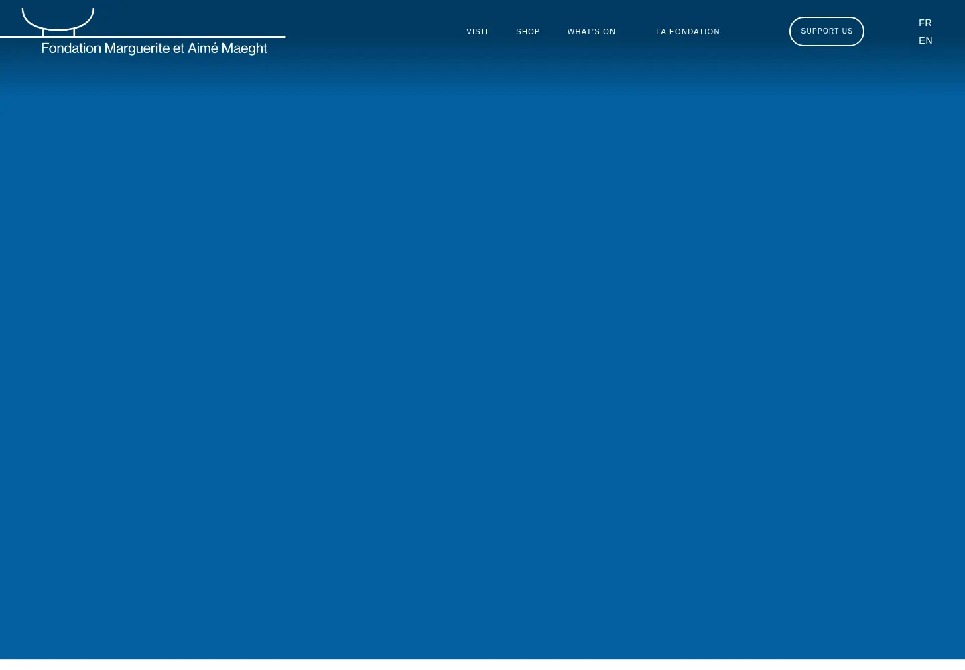Open the What's On menu
The width and height of the screenshot is (965, 670).
591,31
